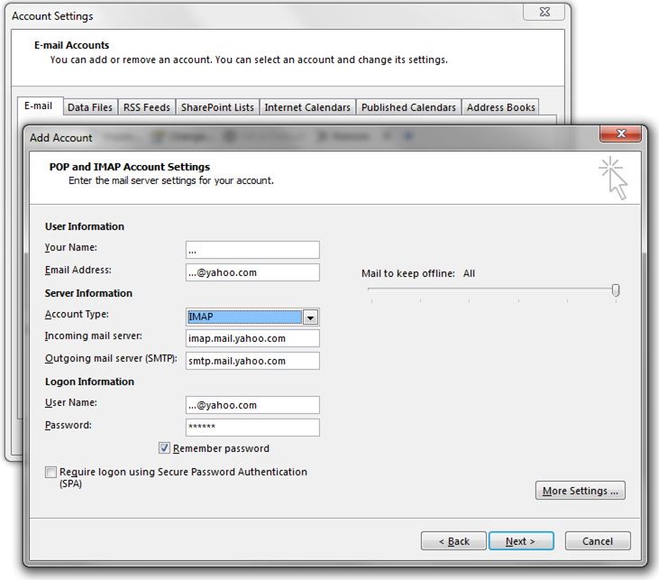Screen dimensions: 659x580
Task: Click the Your Name input field
Action: click(252, 250)
